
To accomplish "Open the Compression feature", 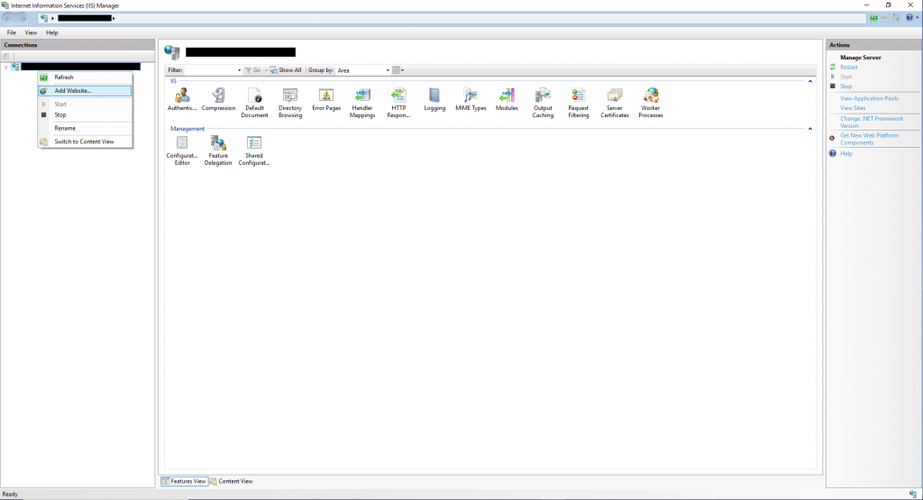I will tap(218, 95).
